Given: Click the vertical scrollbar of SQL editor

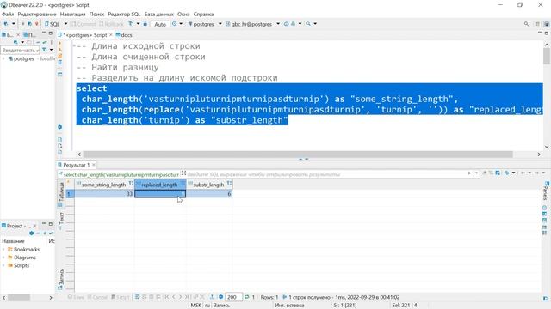Looking at the screenshot, I should point(547,56).
